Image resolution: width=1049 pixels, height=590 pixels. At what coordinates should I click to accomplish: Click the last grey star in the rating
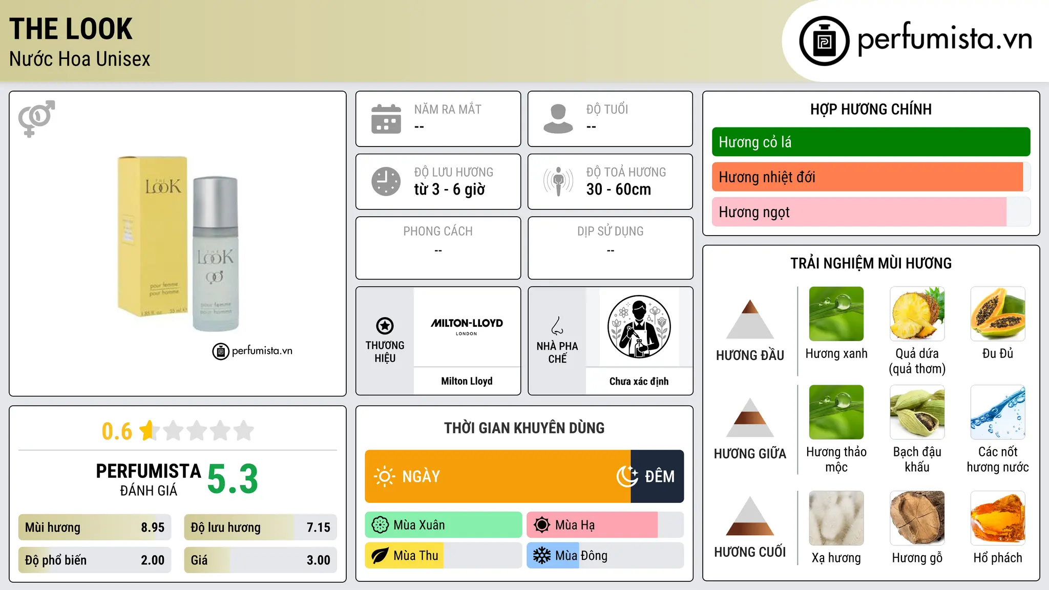tap(244, 430)
